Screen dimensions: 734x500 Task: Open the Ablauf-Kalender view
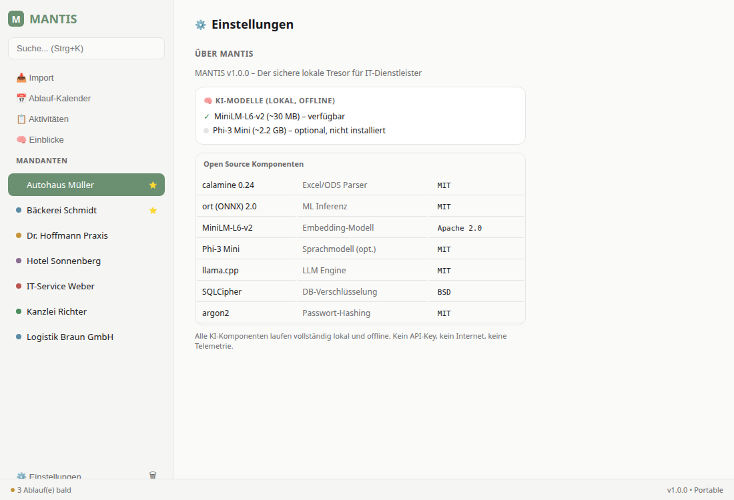[53, 99]
